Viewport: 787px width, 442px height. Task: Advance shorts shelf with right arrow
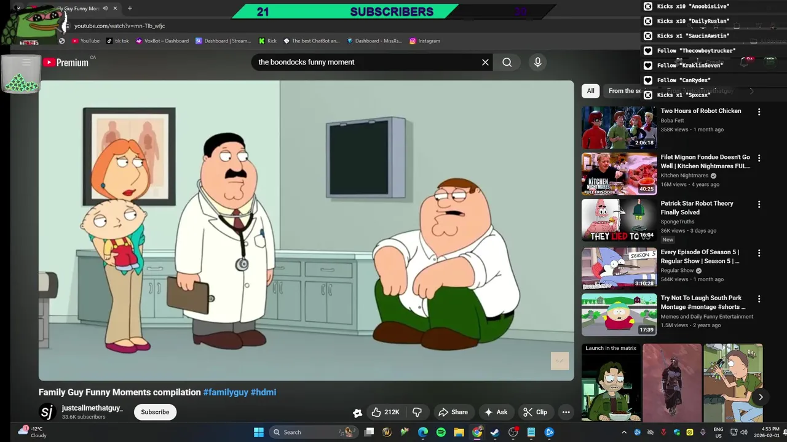tap(761, 397)
